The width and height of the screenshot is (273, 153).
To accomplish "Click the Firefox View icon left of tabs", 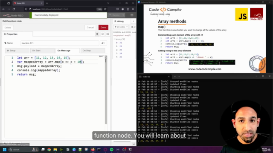I will pyautogui.click(x=9, y=3).
